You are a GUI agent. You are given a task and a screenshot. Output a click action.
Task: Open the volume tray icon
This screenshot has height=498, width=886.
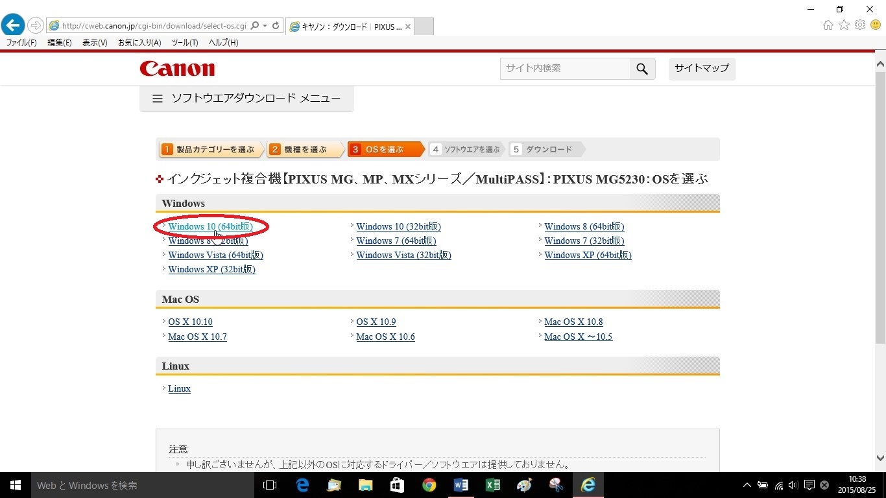(794, 485)
